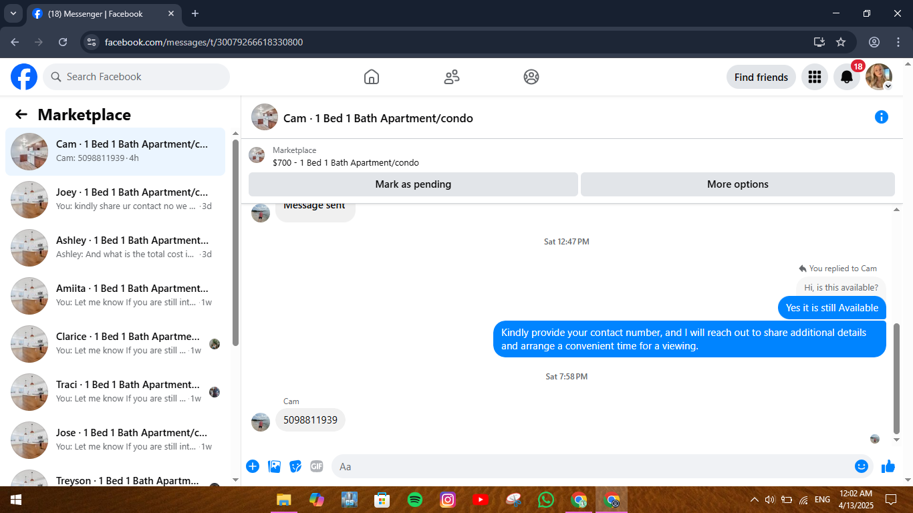913x513 pixels.
Task: Show hidden system tray icons chevron
Action: pos(755,500)
